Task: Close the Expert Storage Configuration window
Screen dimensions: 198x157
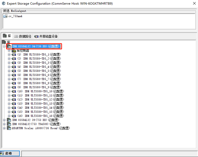Action: pyautogui.click(x=194, y=3)
